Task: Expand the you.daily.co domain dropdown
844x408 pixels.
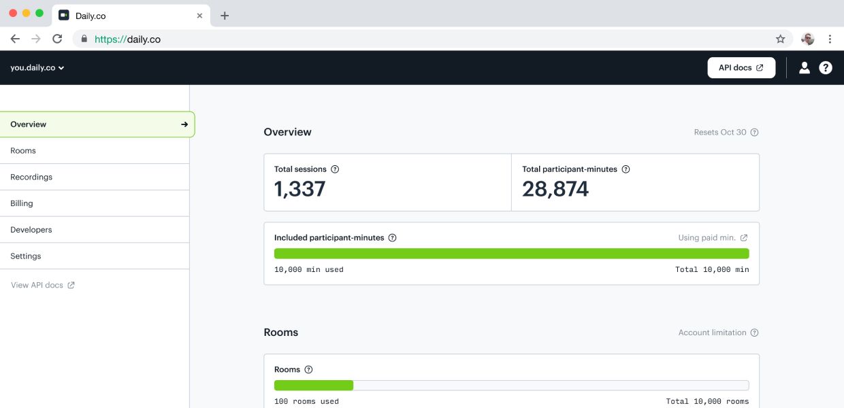Action: (x=36, y=67)
